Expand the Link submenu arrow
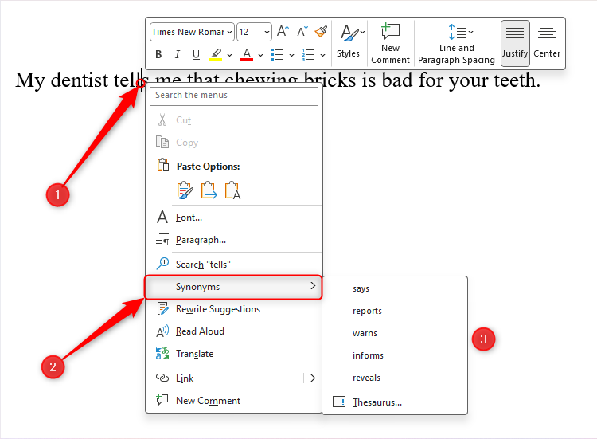The width and height of the screenshot is (597, 439). click(x=313, y=378)
